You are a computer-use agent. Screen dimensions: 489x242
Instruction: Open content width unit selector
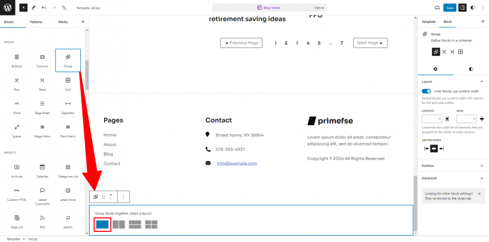[440, 119]
